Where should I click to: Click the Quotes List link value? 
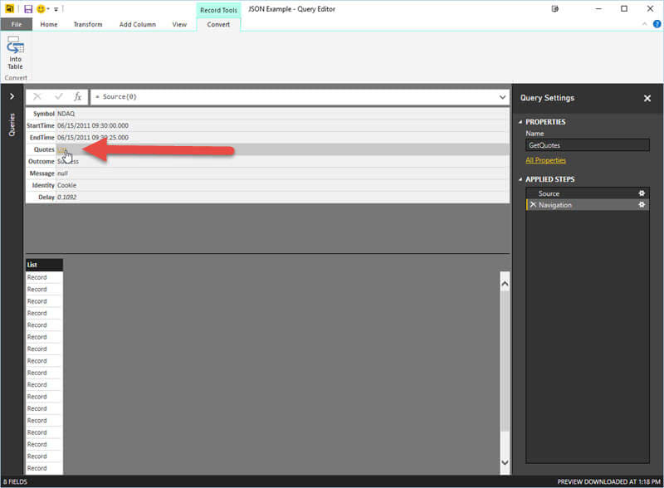(x=61, y=149)
